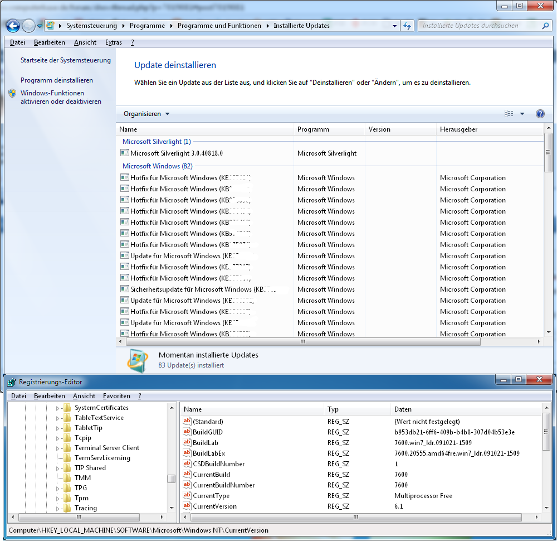Screen dimensions: 557x541
Task: Click the updates list horizontal scrollbar thumb
Action: pyautogui.click(x=302, y=341)
